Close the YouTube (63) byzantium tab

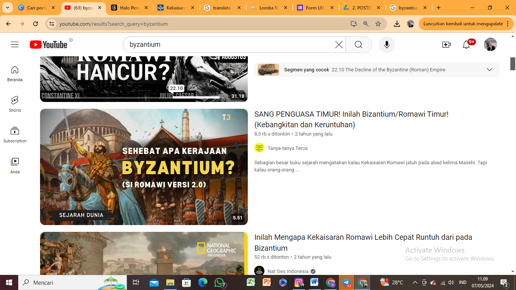[x=99, y=8]
